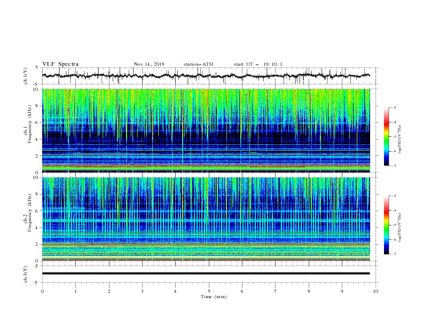The height and width of the screenshot is (327, 423).
Task: Click time axis tick label "4"
Action: (x=175, y=291)
